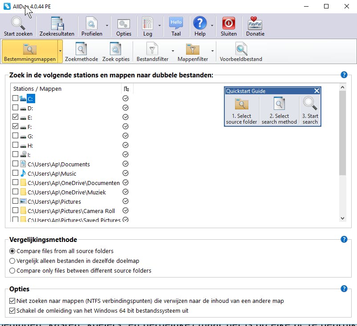Uncheck the E: drive checkbox
The image size is (357, 326).
16,117
